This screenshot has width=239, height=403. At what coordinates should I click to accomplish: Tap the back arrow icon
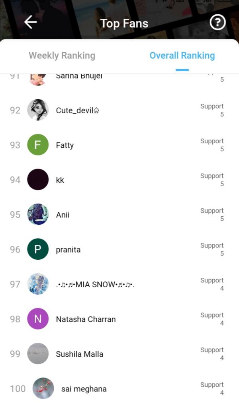(31, 23)
